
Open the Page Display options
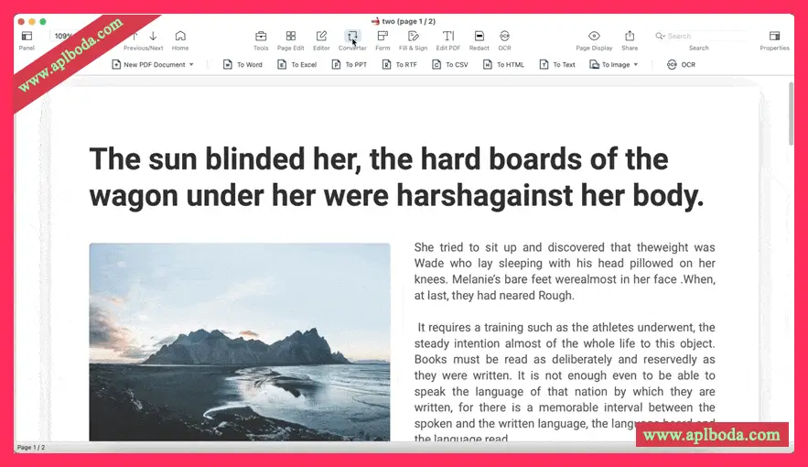594,37
